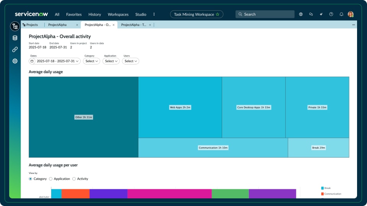Image resolution: width=367 pixels, height=206 pixels.
Task: Open the Users filter dropdown
Action: [x=130, y=61]
